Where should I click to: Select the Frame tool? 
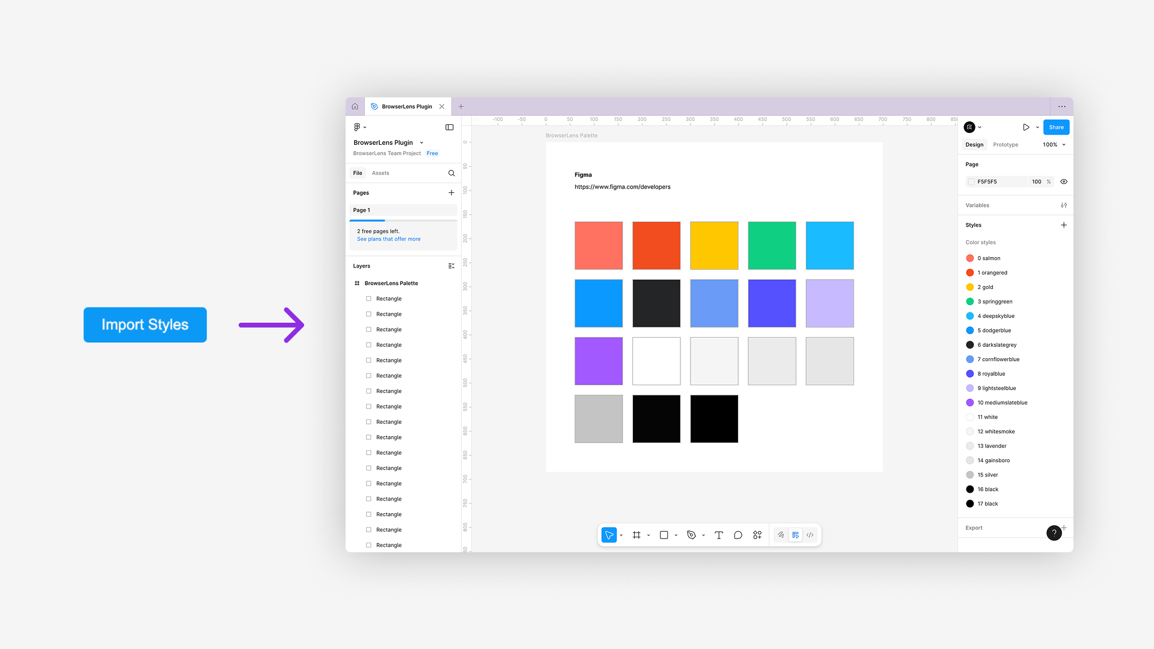point(637,535)
